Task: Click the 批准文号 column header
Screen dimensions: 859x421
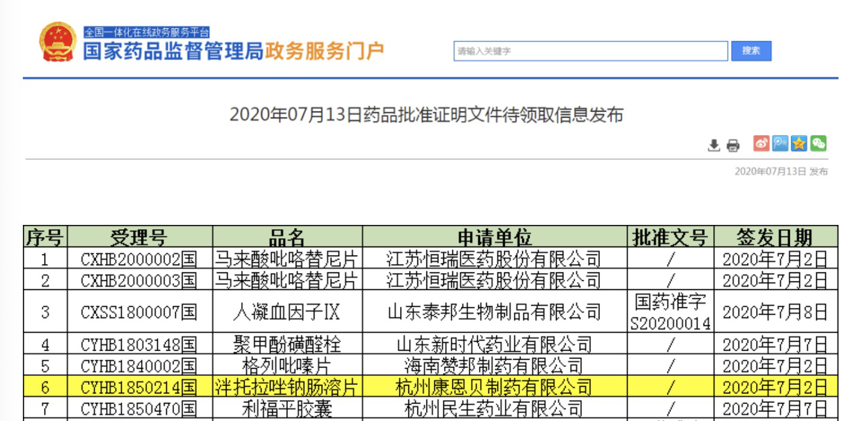Action: 670,238
